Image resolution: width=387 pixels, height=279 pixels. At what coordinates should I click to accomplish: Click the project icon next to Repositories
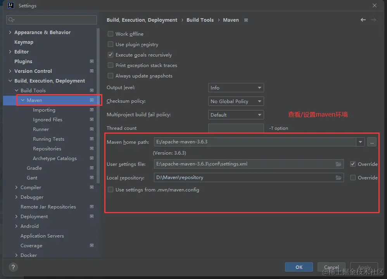tap(92, 148)
